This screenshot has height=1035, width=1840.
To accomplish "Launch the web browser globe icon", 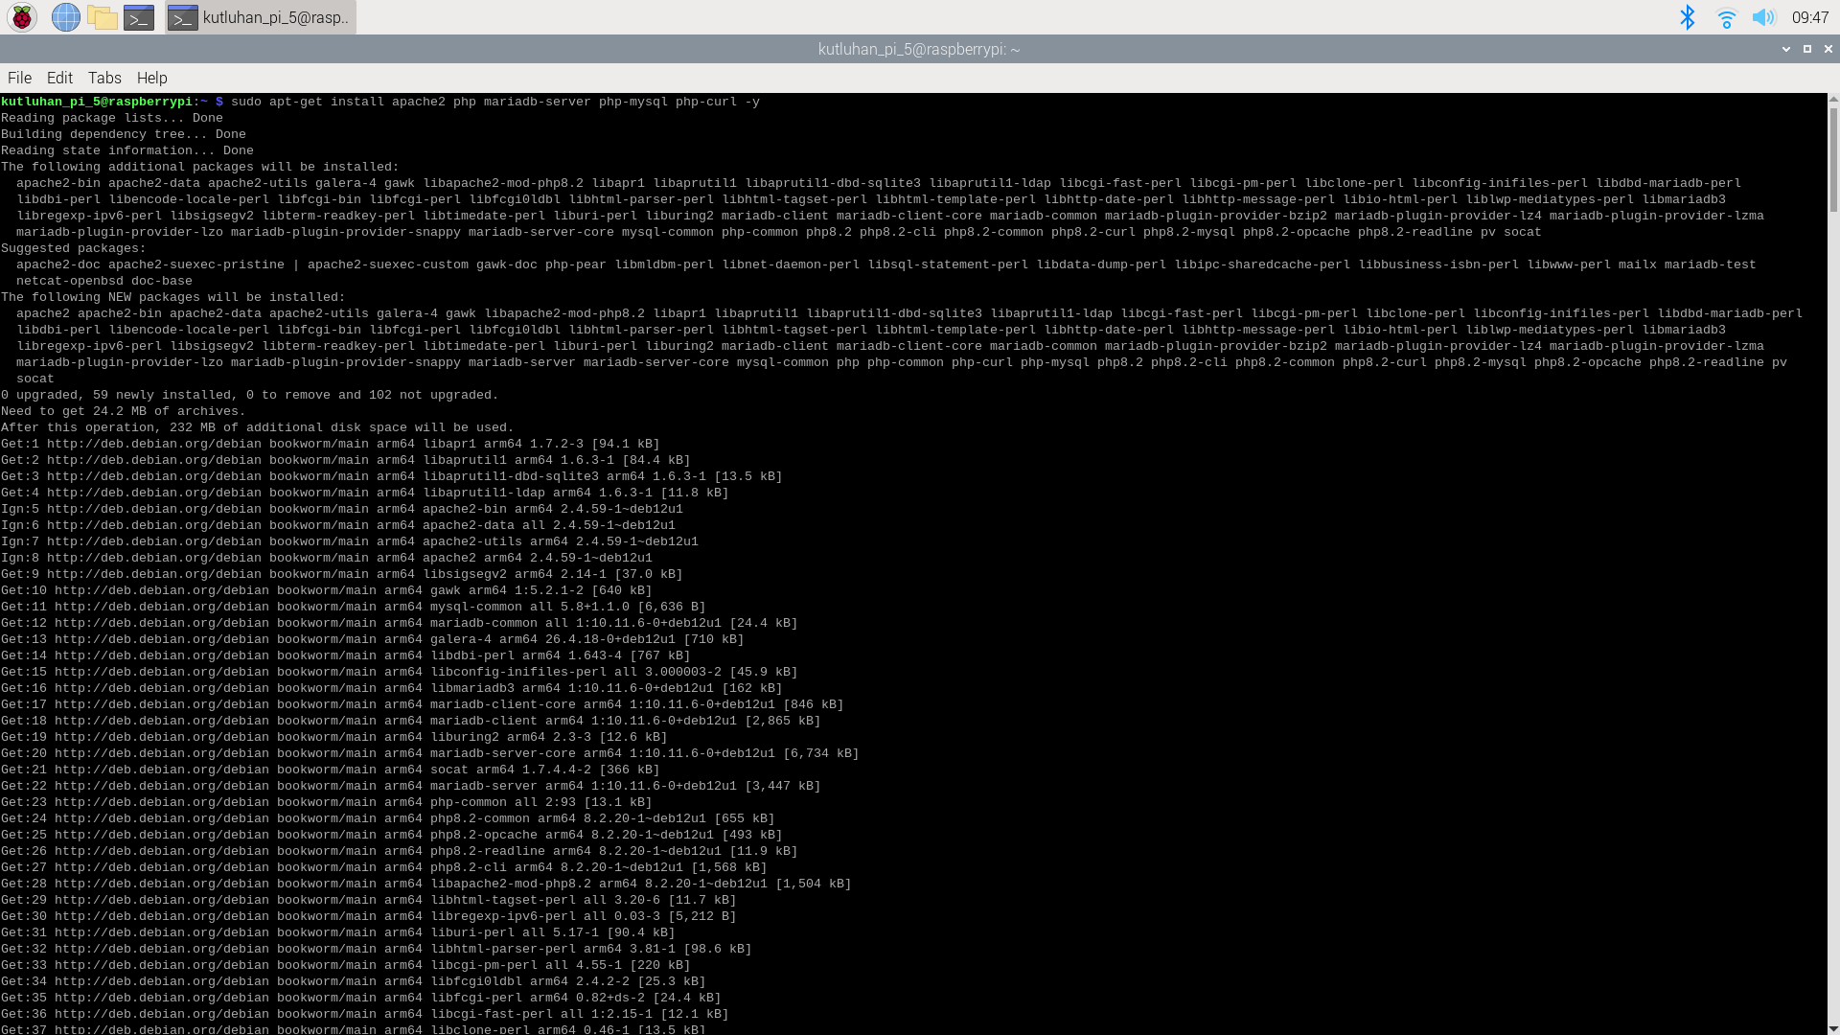I will click(x=66, y=17).
